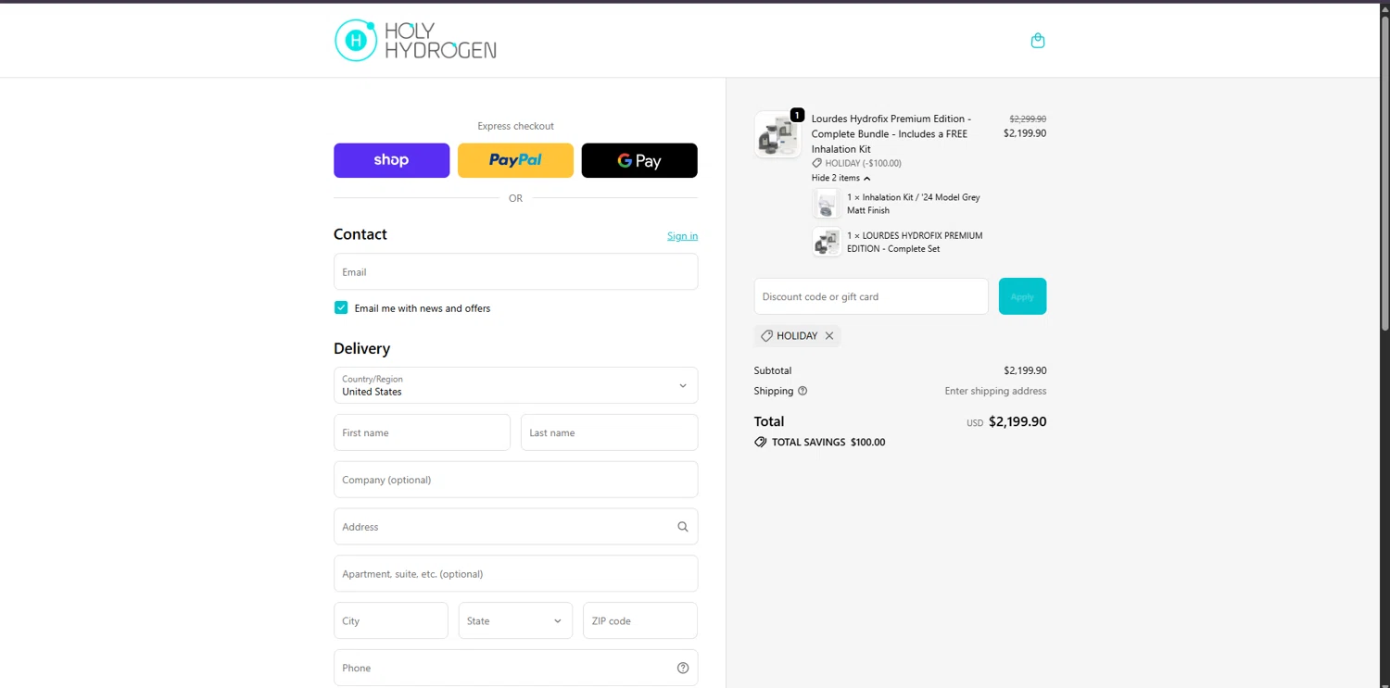Click the Sign in link

682,236
